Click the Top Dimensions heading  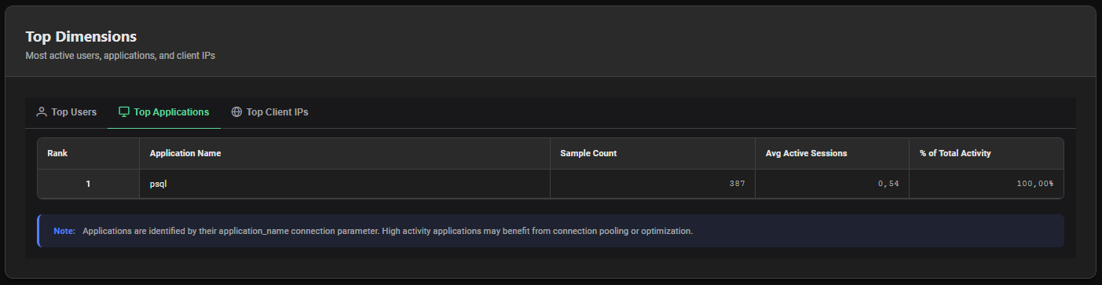pos(81,37)
